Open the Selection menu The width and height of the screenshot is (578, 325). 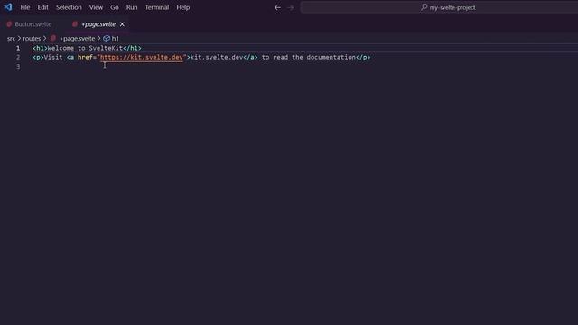pos(69,7)
